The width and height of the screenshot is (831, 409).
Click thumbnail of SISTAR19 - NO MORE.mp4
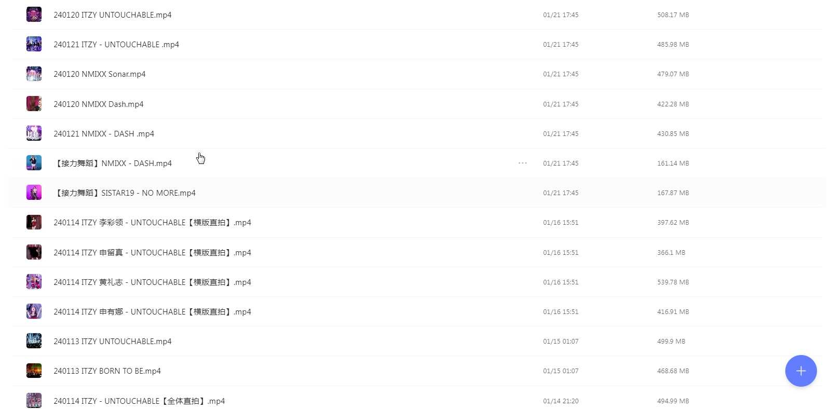[34, 193]
